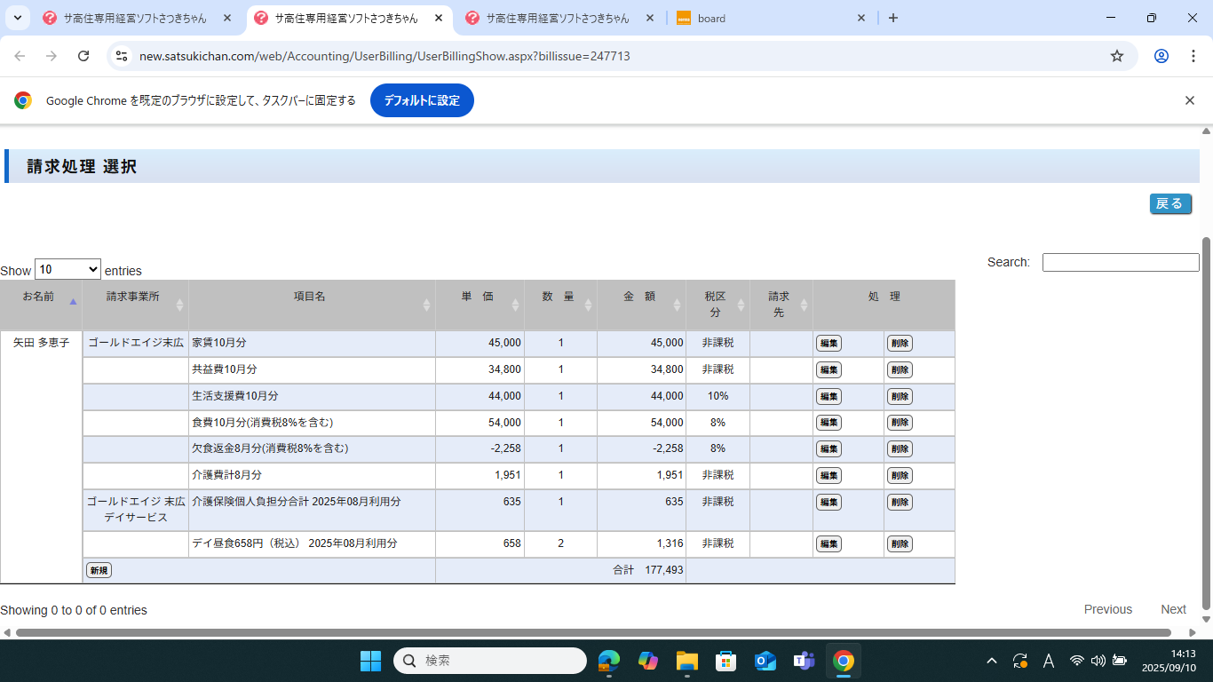This screenshot has width=1213, height=682.
Task: Click the 戻る button
Action: pyautogui.click(x=1169, y=203)
